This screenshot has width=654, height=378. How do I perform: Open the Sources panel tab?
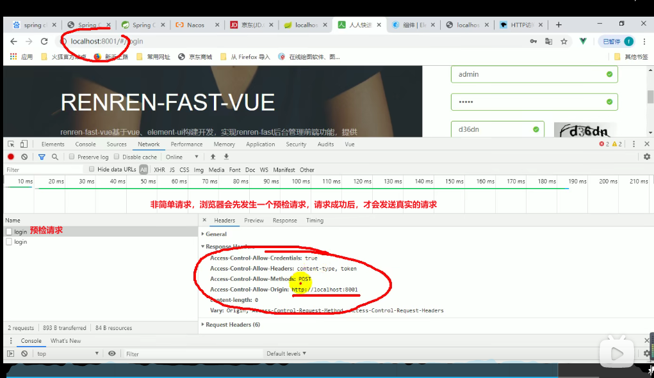117,144
